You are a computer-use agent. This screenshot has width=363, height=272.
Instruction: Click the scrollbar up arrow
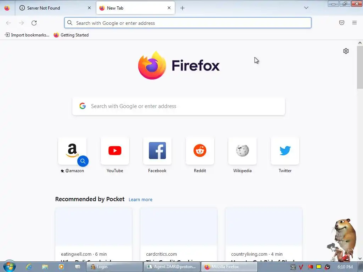[x=360, y=43]
